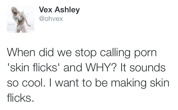Click the word Vex in display name
Screen dimensions: 178x110
pyautogui.click(x=46, y=10)
